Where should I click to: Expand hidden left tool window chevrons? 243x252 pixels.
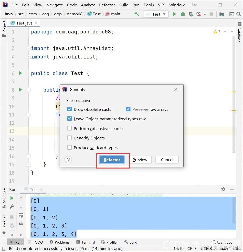coord(12,235)
